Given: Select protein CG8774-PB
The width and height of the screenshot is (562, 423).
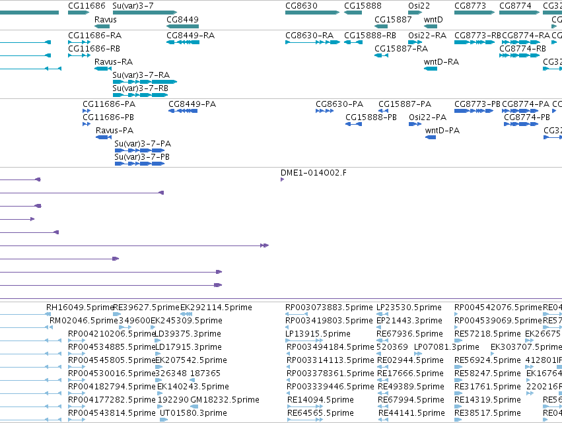Looking at the screenshot, I should tap(527, 117).
